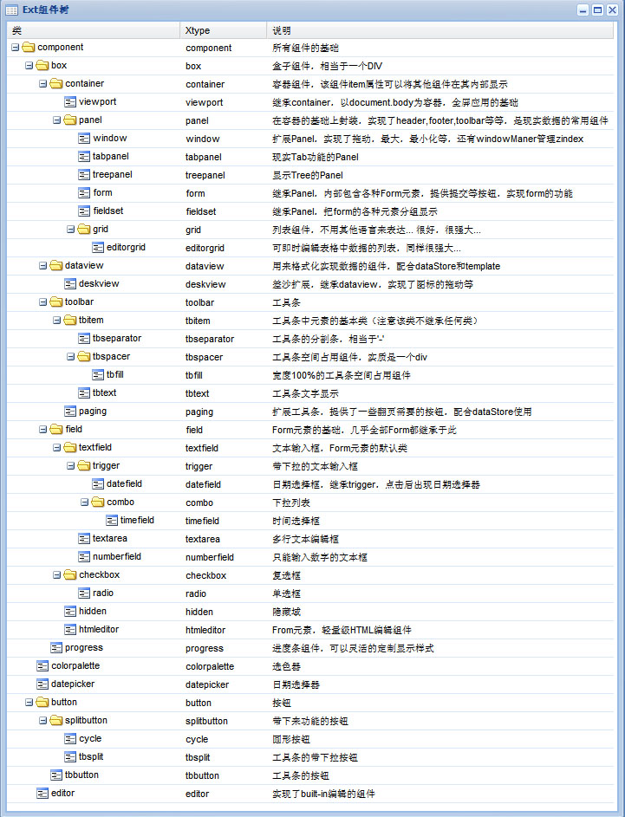The height and width of the screenshot is (817, 625).
Task: Click the datefield leaf node icon
Action: click(98, 484)
